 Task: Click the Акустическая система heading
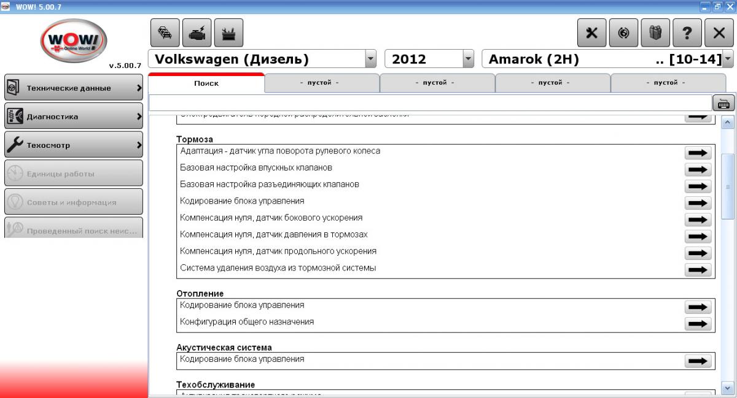[x=224, y=348]
